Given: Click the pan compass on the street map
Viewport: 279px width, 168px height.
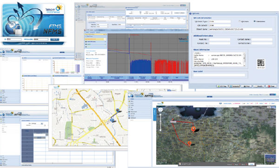Looking at the screenshot, I should (57, 93).
